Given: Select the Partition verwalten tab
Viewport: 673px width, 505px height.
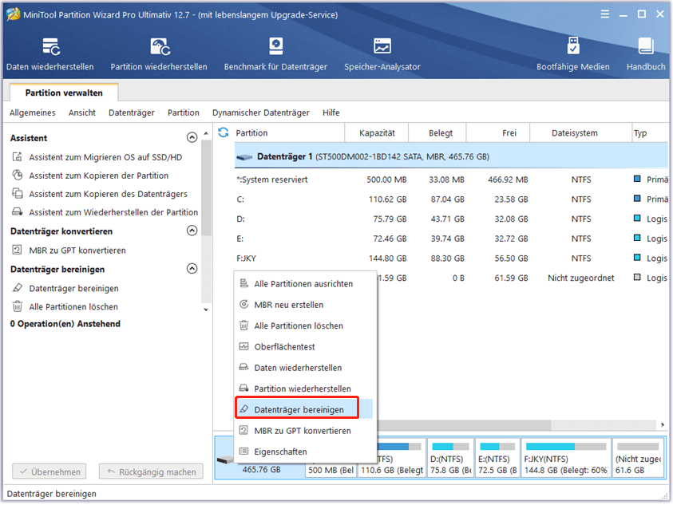Looking at the screenshot, I should tap(64, 93).
